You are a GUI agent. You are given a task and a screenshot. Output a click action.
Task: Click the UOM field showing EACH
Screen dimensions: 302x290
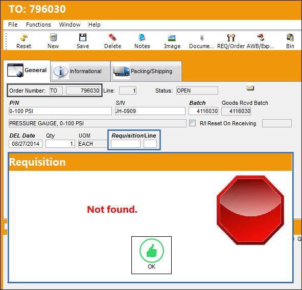92,144
